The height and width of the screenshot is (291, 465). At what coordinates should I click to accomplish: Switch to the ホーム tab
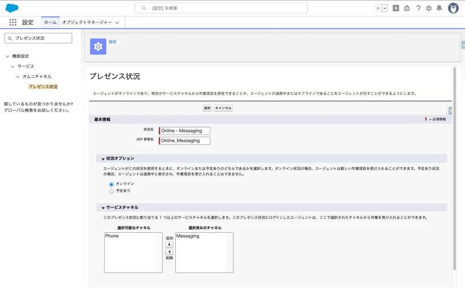(x=50, y=22)
